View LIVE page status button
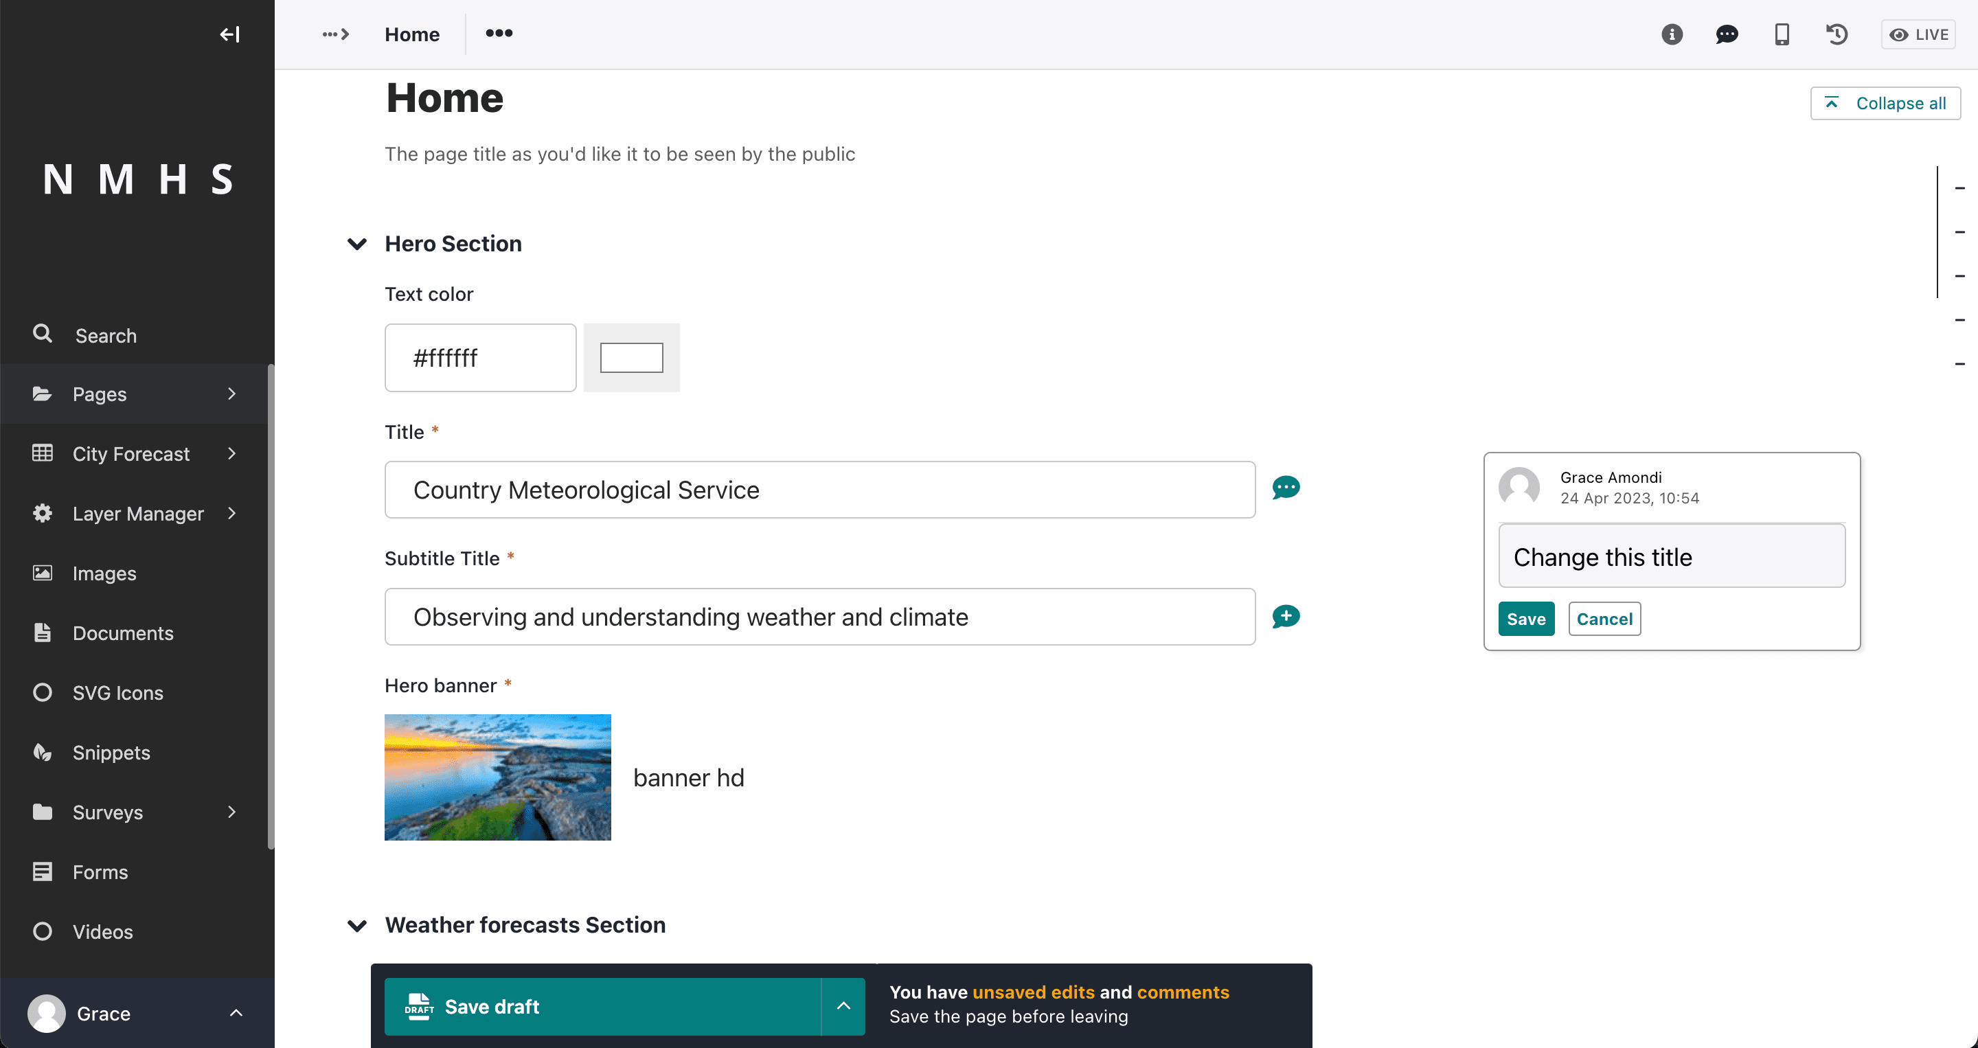Screen dimensions: 1978x1048 pyautogui.click(x=1919, y=34)
